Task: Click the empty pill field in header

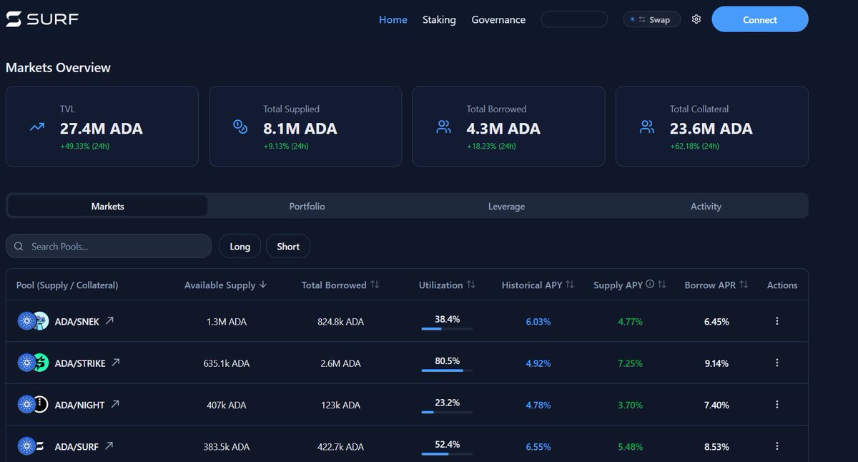Action: (574, 19)
